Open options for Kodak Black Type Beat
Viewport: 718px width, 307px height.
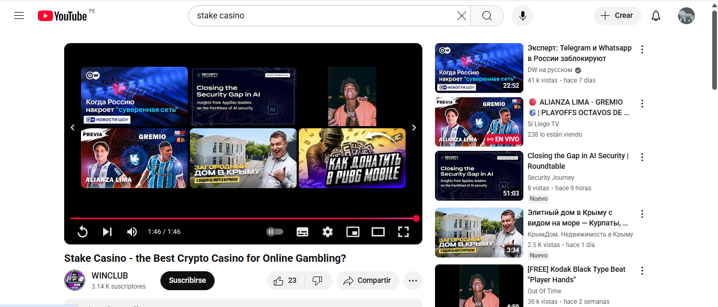tap(642, 271)
